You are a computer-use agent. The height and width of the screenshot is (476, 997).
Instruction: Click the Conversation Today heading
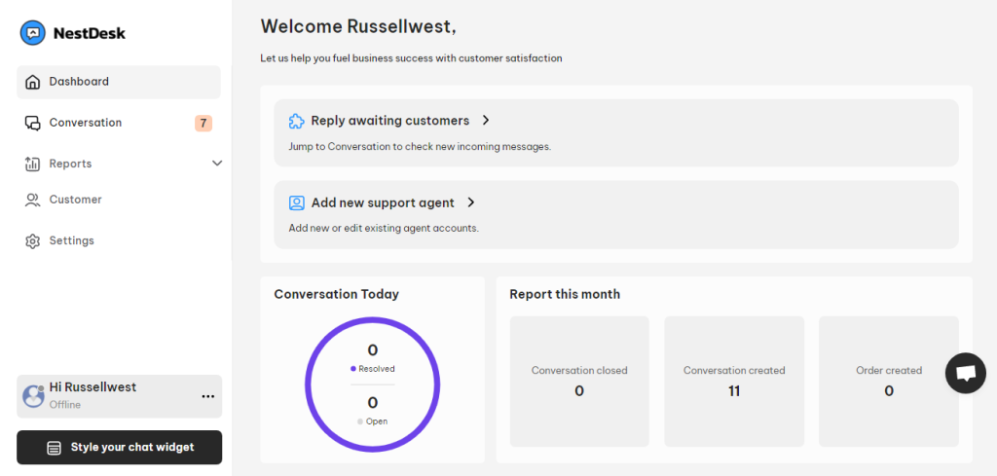point(336,294)
